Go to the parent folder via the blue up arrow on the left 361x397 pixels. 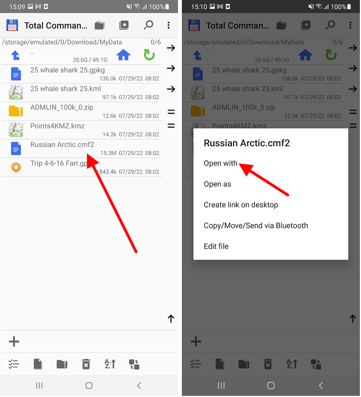tap(16, 55)
